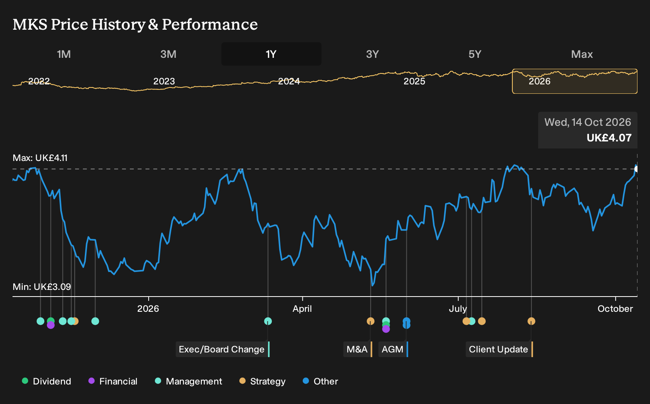This screenshot has height=404, width=650.
Task: Click the UK£4.07 price in the tooltip
Action: (609, 138)
